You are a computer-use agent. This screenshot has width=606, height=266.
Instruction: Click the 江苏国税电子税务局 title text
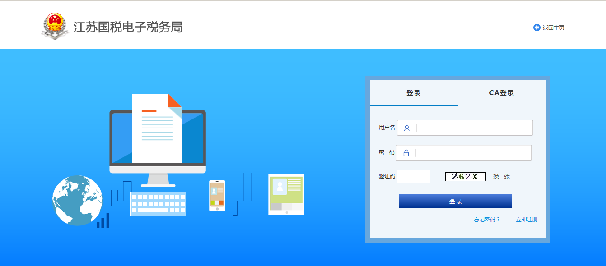(x=128, y=27)
